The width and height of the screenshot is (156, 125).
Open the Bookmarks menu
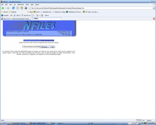(21, 4)
